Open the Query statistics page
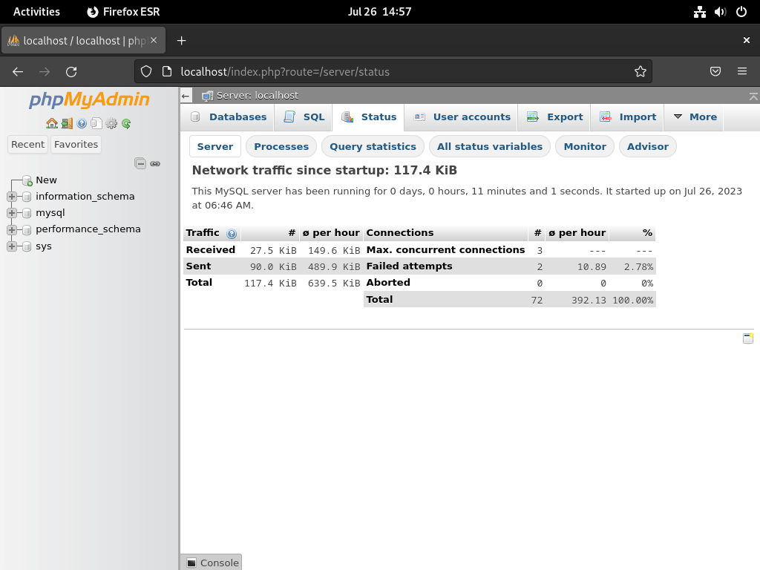 tap(373, 146)
